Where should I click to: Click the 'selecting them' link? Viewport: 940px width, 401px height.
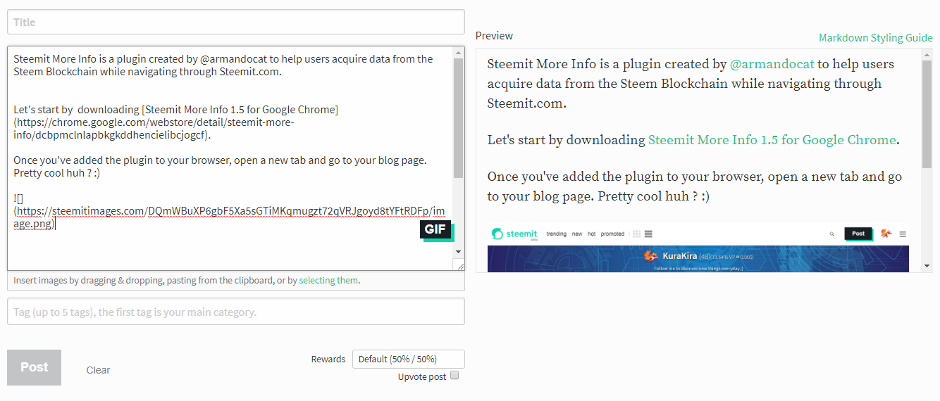point(328,280)
